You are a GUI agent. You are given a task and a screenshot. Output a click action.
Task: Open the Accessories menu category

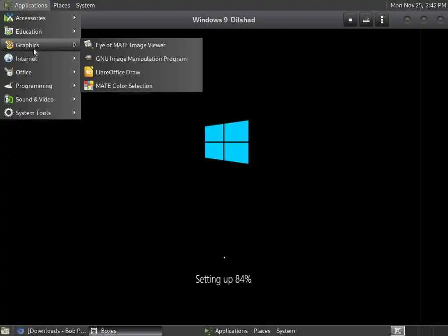(x=40, y=18)
